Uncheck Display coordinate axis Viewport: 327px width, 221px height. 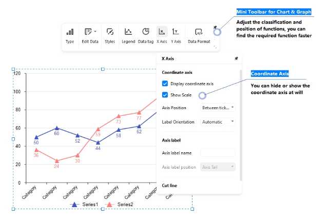pyautogui.click(x=165, y=84)
